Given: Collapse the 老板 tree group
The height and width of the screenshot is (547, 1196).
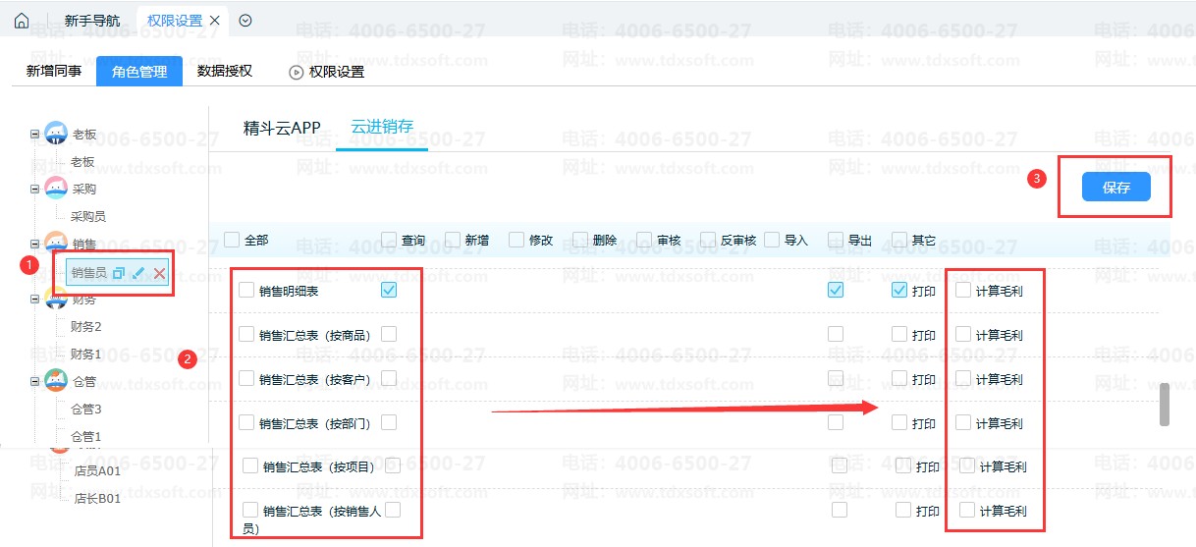Looking at the screenshot, I should [34, 134].
